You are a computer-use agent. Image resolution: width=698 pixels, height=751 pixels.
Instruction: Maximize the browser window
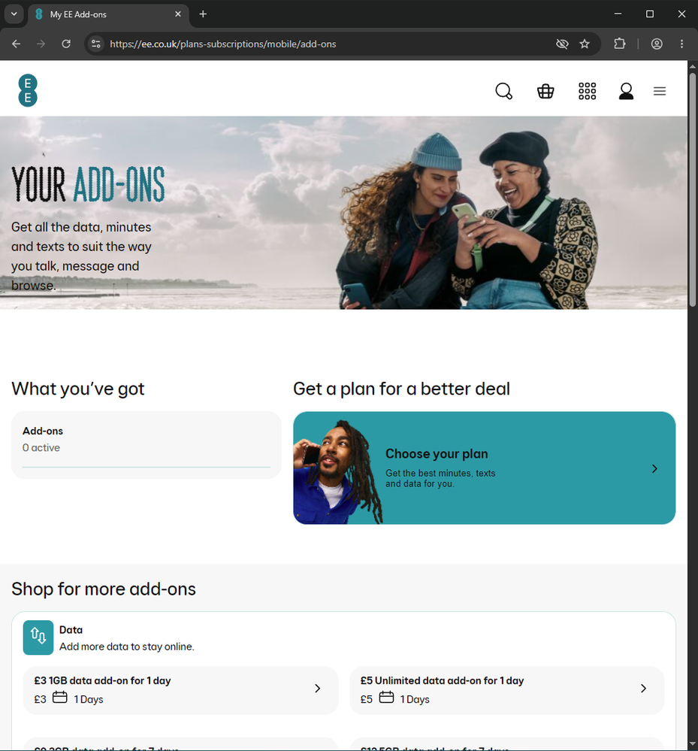[650, 14]
